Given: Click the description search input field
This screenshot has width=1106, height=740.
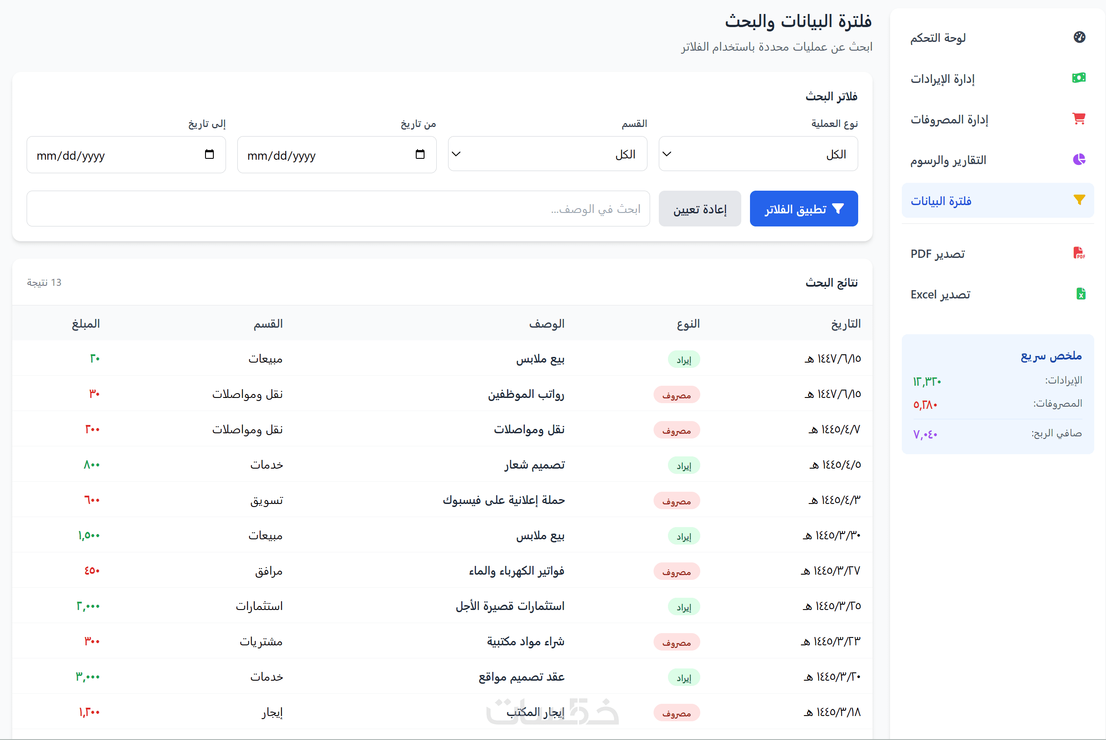Looking at the screenshot, I should tap(338, 209).
